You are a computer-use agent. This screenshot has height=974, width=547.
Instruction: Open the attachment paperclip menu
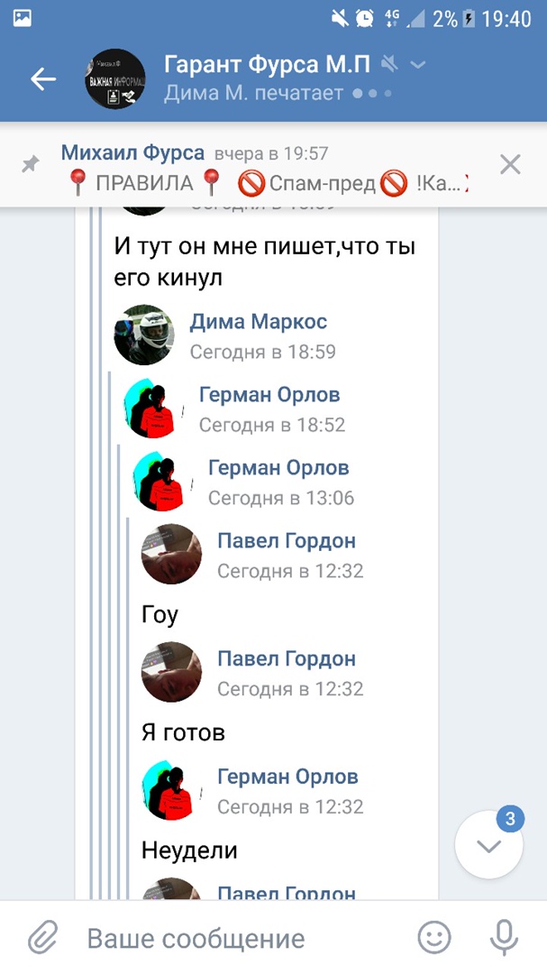click(43, 938)
